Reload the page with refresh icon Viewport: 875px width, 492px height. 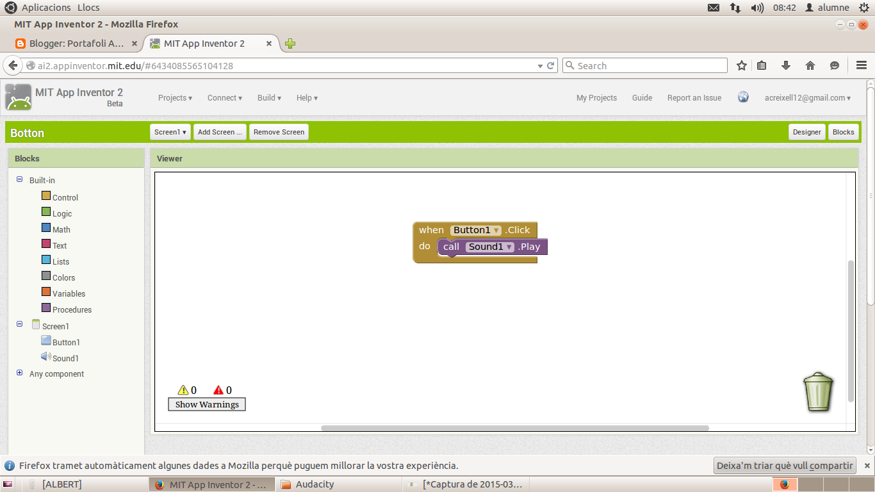[x=550, y=65]
